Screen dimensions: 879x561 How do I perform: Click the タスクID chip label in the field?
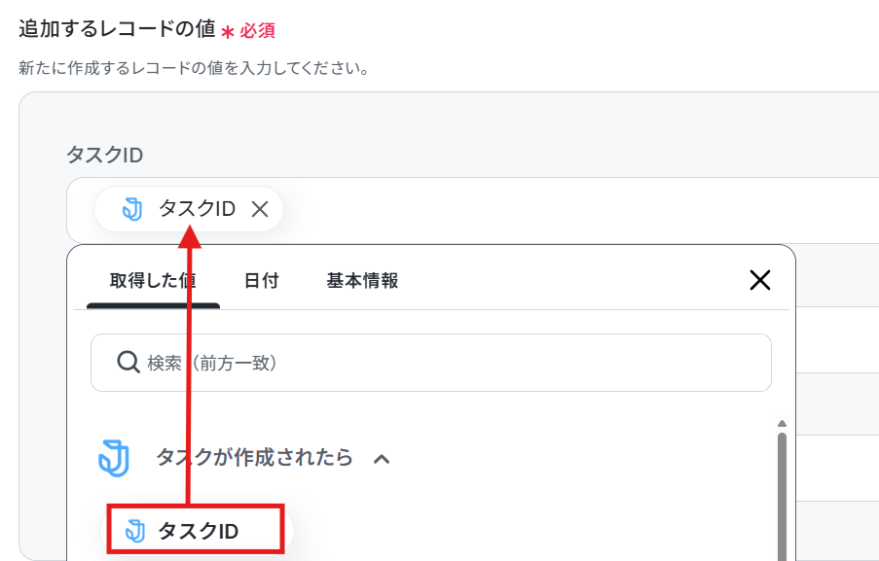coord(197,209)
